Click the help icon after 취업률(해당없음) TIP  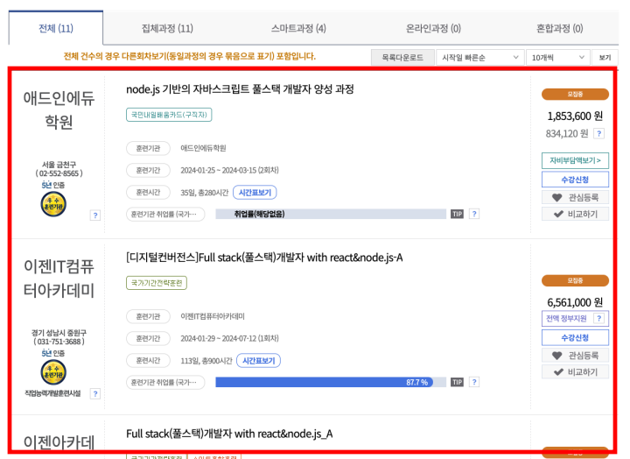click(474, 214)
